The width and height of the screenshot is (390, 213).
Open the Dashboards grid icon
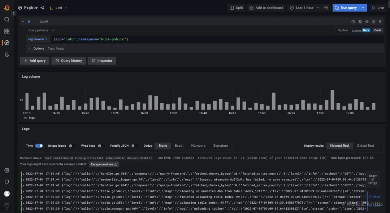[x=7, y=31]
